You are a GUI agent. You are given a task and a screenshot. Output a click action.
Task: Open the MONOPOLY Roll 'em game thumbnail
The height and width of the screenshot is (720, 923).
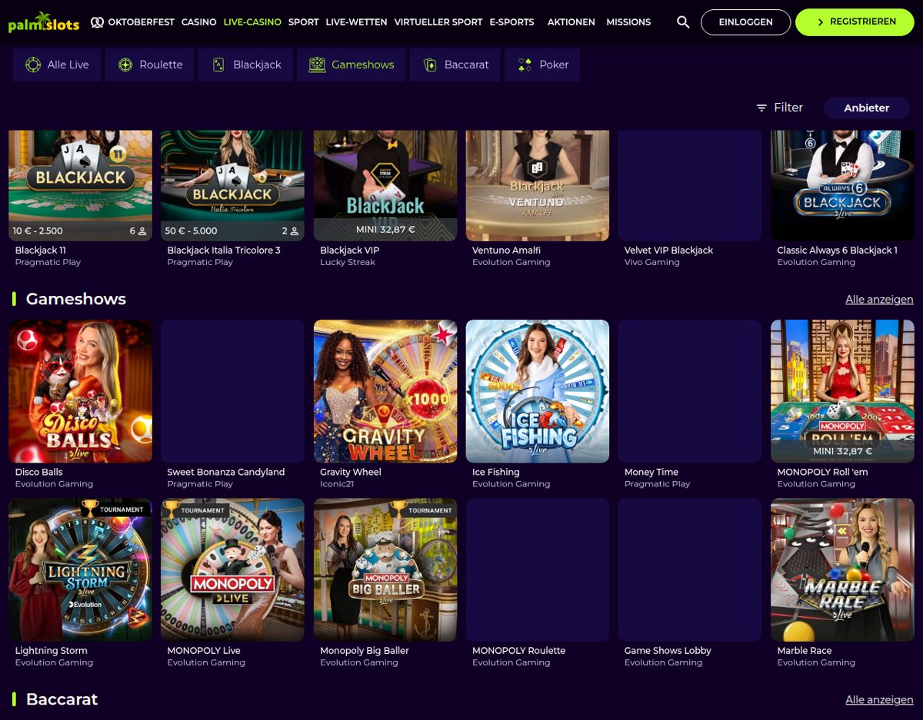pyautogui.click(x=842, y=391)
